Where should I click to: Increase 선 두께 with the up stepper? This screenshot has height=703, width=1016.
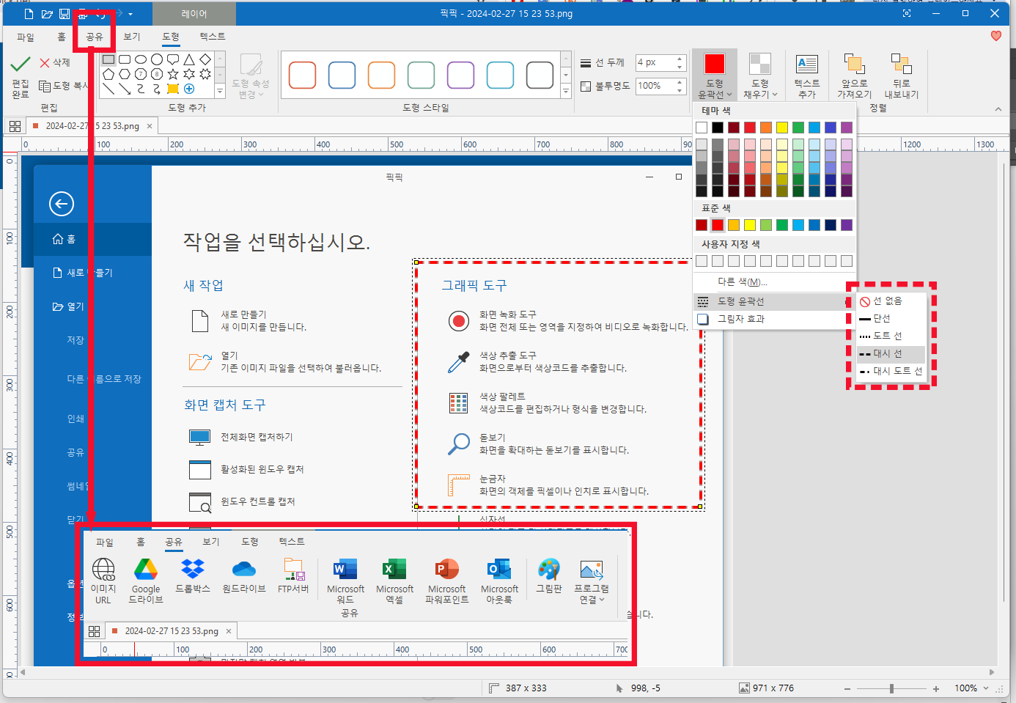click(x=680, y=59)
